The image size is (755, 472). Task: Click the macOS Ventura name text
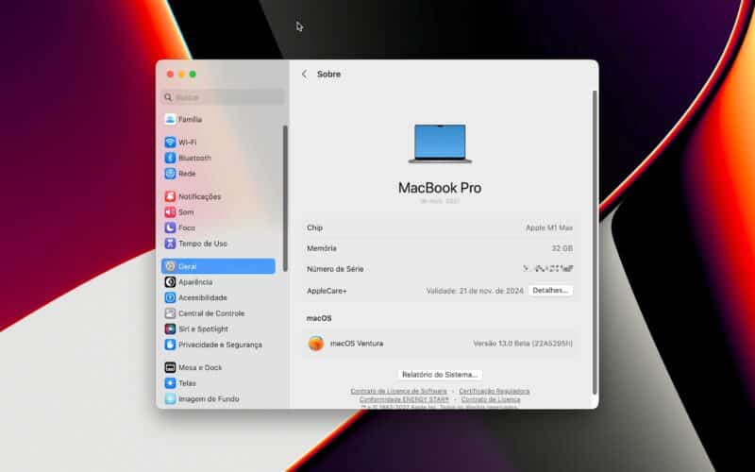(357, 344)
